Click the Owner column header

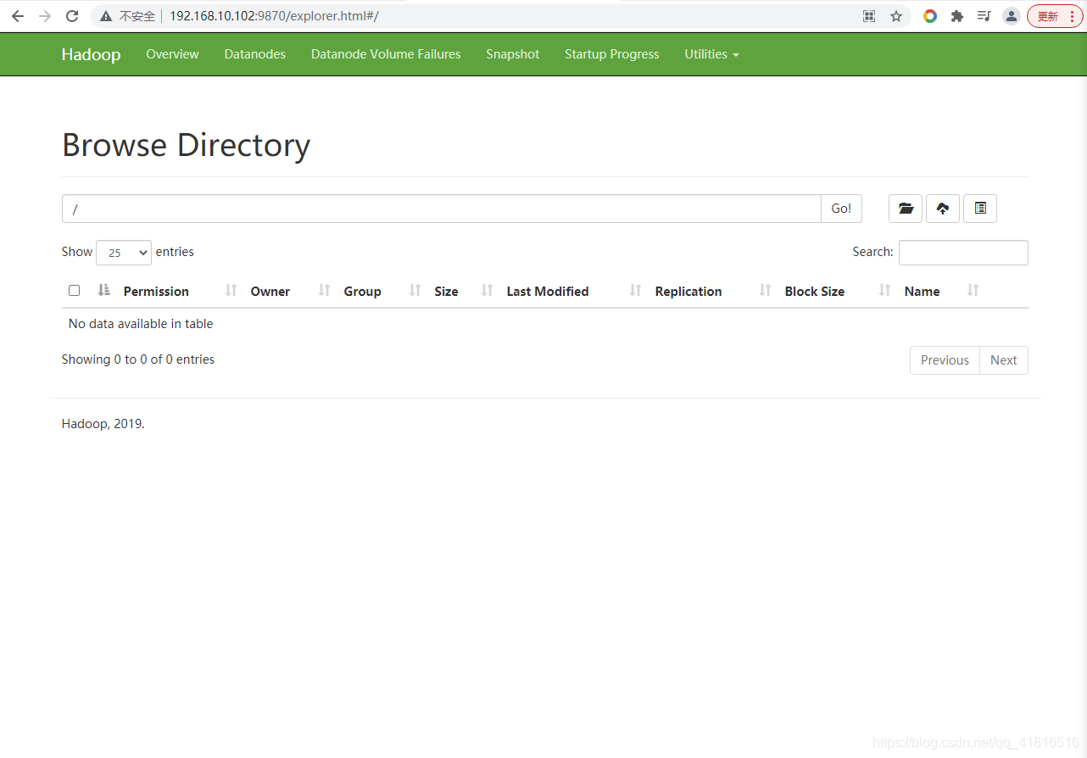tap(270, 292)
